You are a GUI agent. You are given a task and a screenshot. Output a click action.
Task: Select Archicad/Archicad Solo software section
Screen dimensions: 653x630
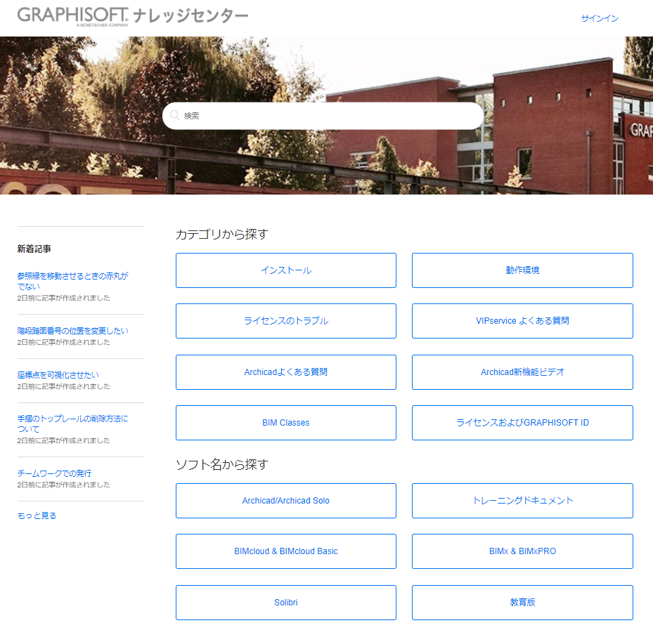click(286, 501)
